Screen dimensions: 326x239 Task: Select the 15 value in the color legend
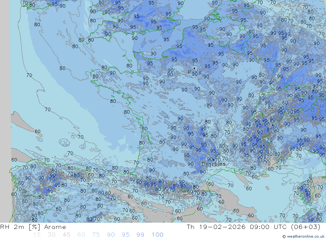pyautogui.click(x=37, y=235)
